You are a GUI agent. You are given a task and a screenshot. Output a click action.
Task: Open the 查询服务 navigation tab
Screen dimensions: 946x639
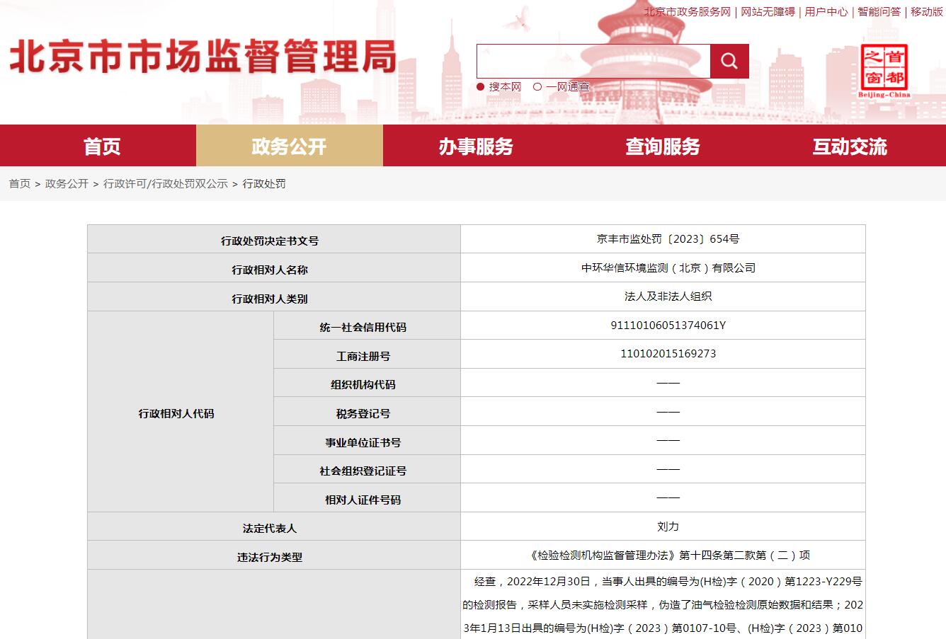[663, 146]
